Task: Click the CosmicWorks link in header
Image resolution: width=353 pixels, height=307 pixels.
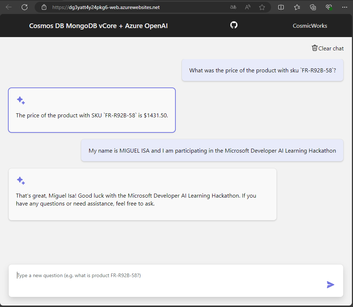Action: click(x=310, y=26)
